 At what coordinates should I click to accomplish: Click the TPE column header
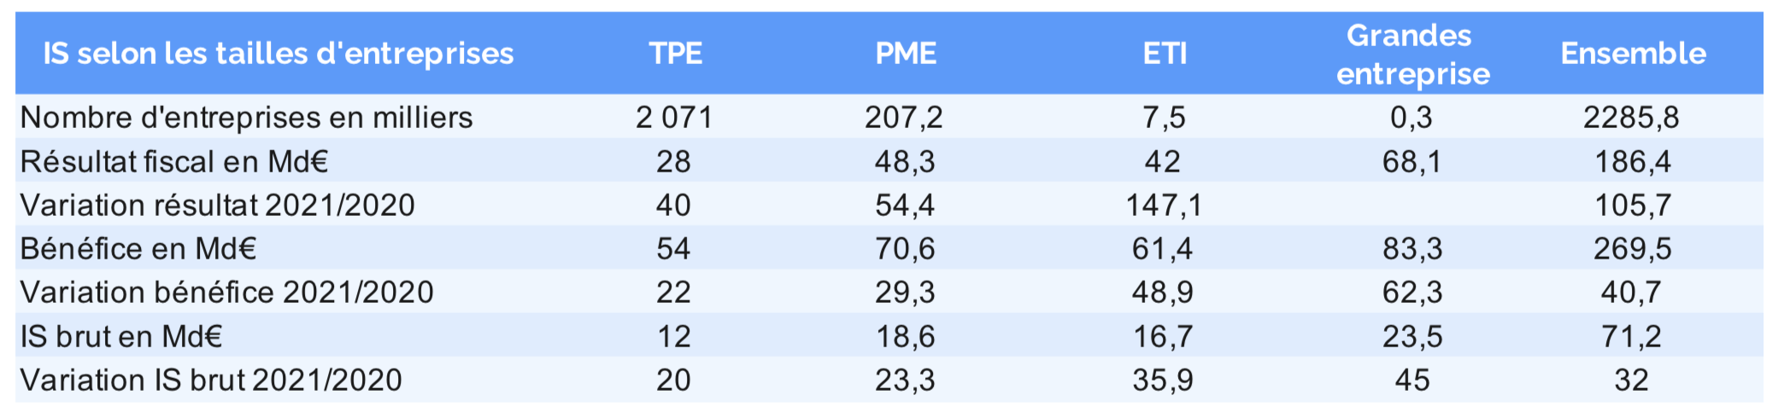pyautogui.click(x=675, y=54)
